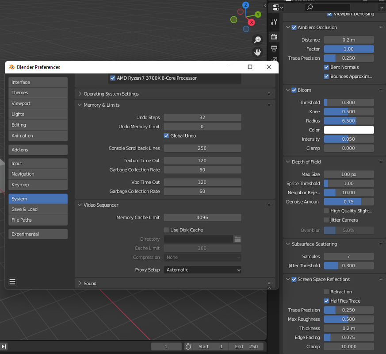Screen dimensions: 386x354
Task: Open the Tool properties tab icon
Action: (274, 22)
